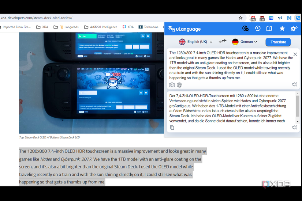
Task: Open the red extension with 306 badge
Action: (253, 18)
